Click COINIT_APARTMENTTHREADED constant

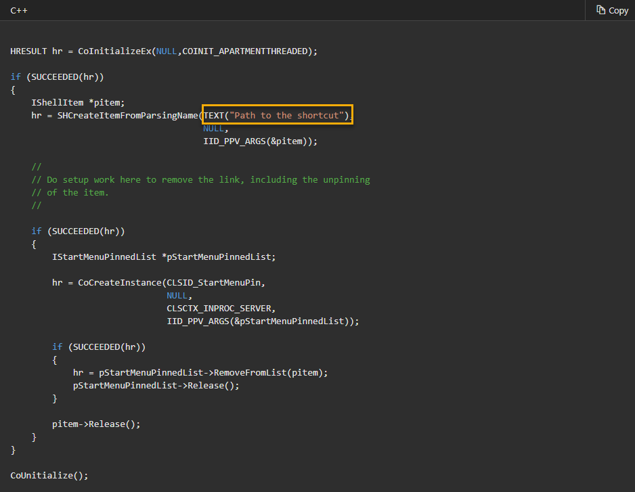[245, 51]
